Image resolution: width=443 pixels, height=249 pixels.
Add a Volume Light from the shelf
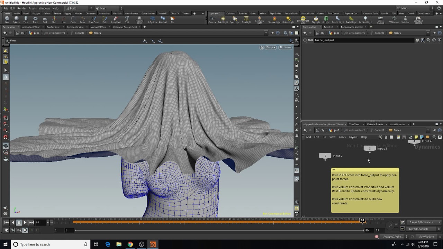[274, 20]
